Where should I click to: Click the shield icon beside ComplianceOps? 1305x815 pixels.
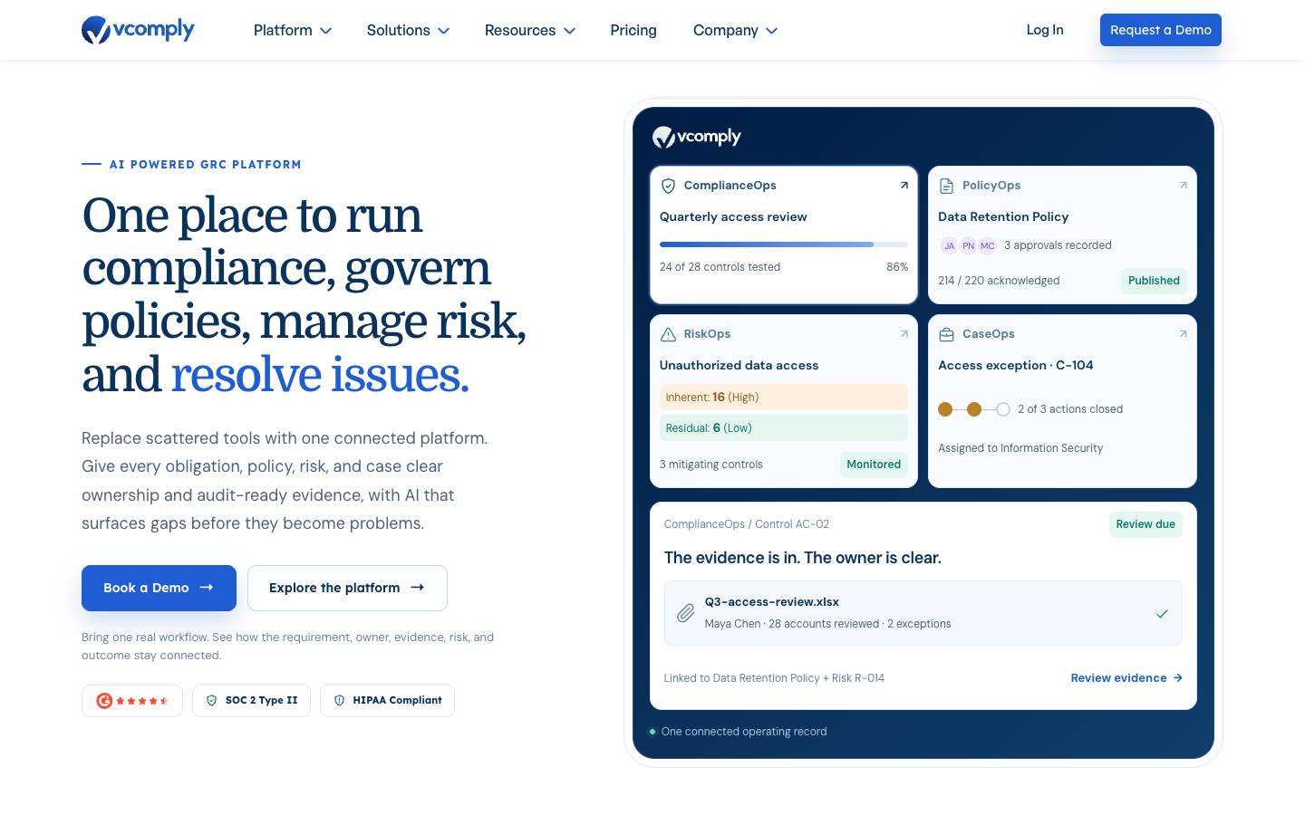pyautogui.click(x=668, y=186)
